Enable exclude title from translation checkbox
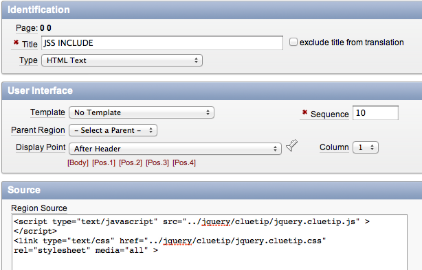This screenshot has height=270, width=422. click(x=293, y=42)
